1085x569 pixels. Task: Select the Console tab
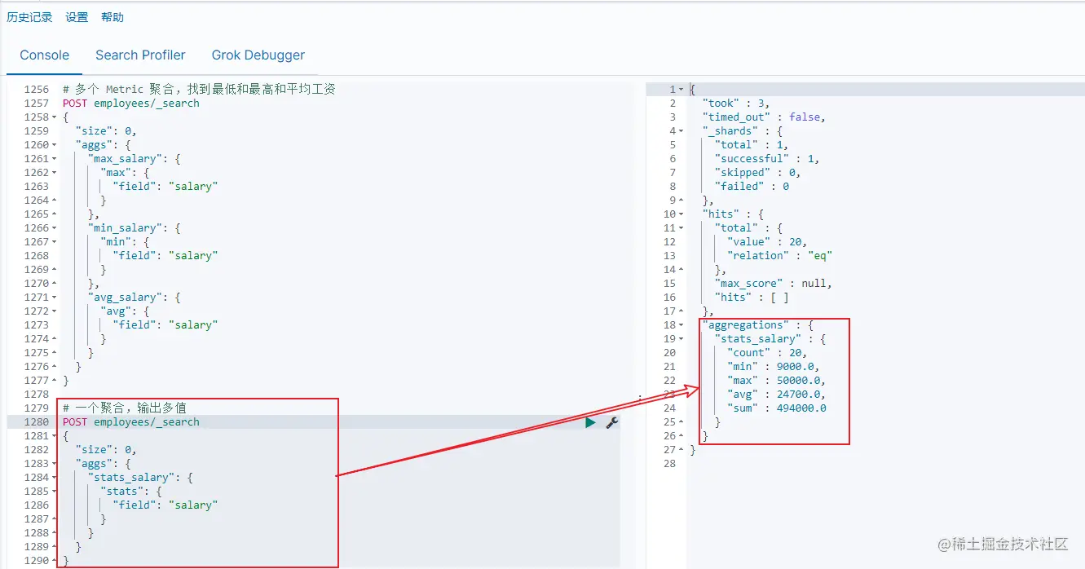pyautogui.click(x=45, y=55)
